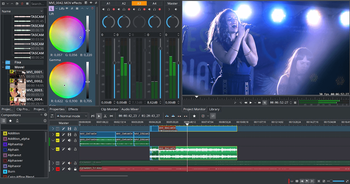Mute the A2 audio track
The width and height of the screenshot is (350, 184).
(x=69, y=149)
